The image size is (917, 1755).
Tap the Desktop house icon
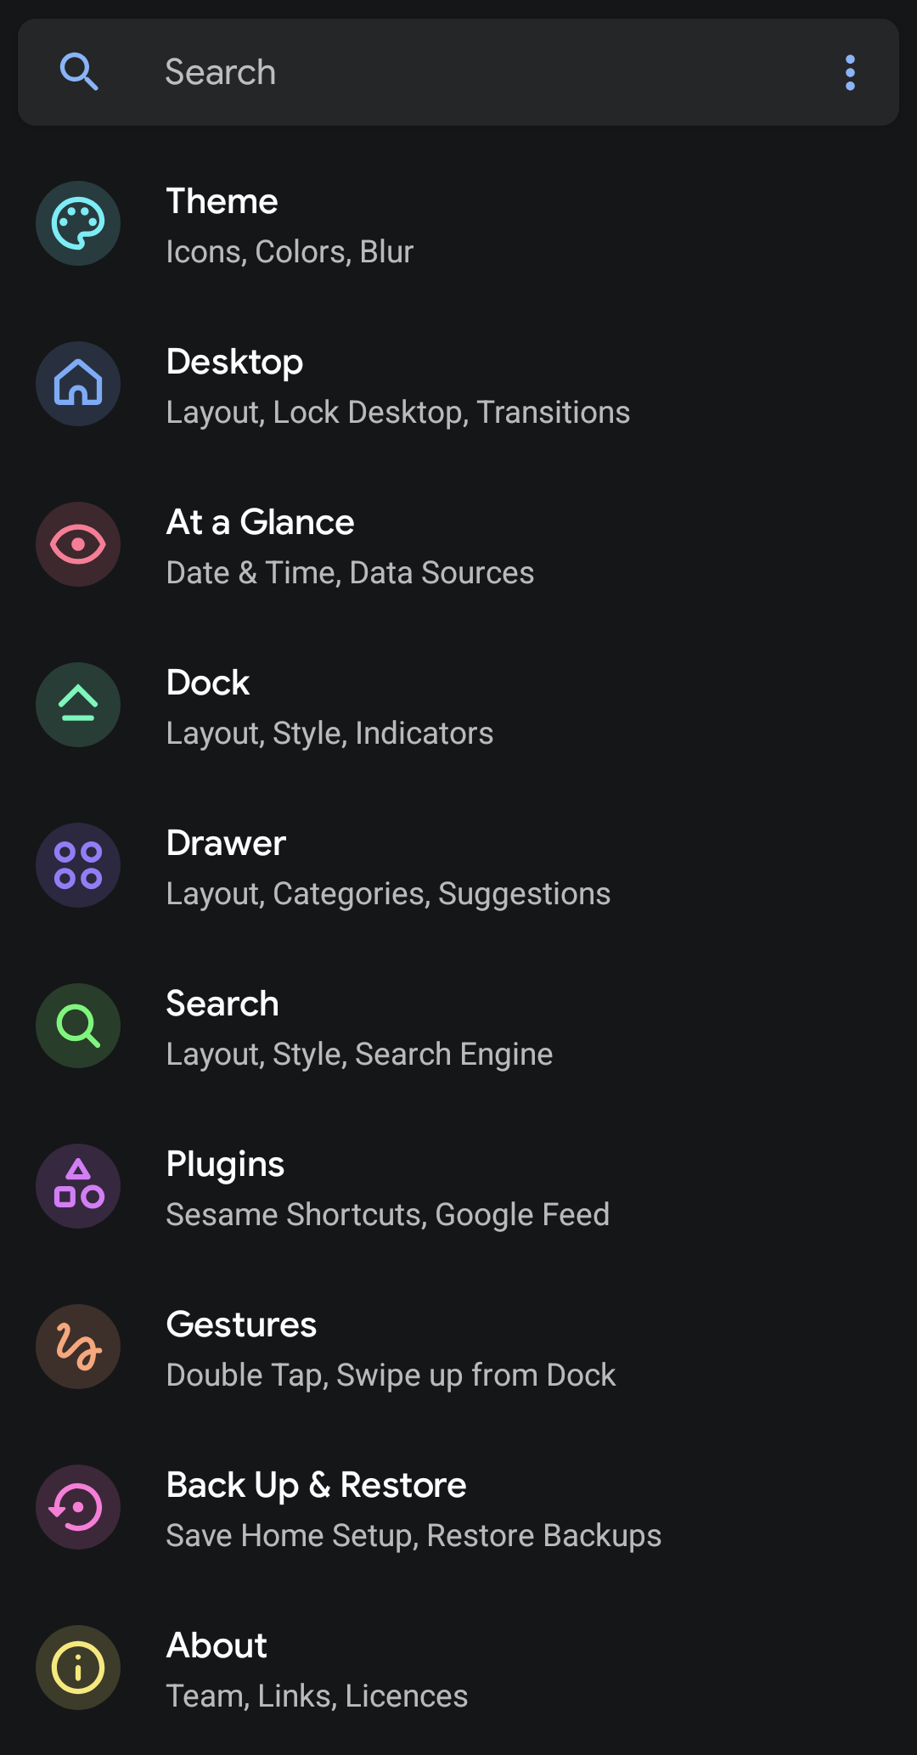tap(78, 384)
